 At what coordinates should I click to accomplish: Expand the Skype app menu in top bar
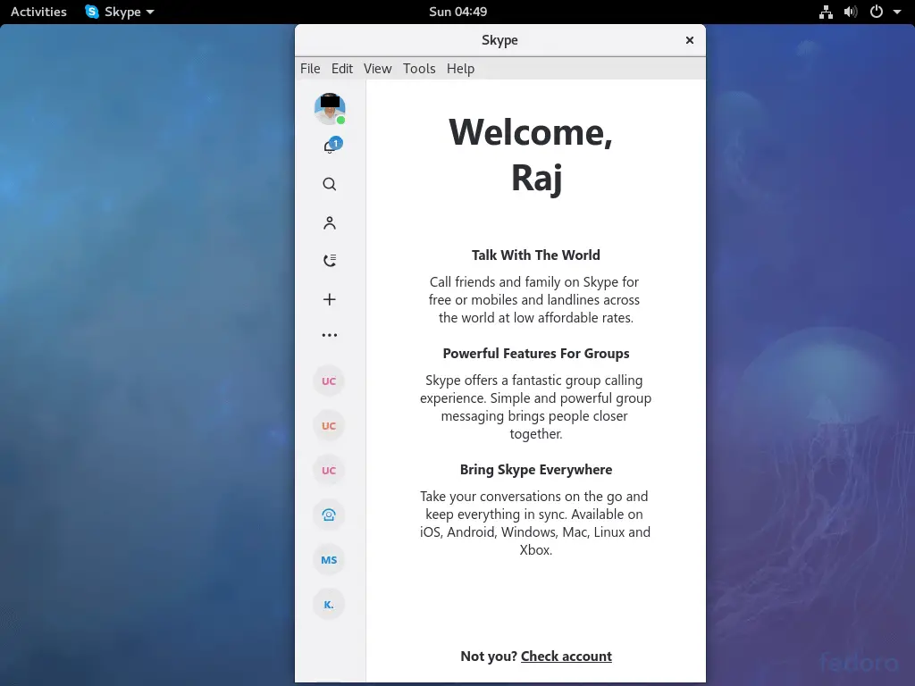120,12
